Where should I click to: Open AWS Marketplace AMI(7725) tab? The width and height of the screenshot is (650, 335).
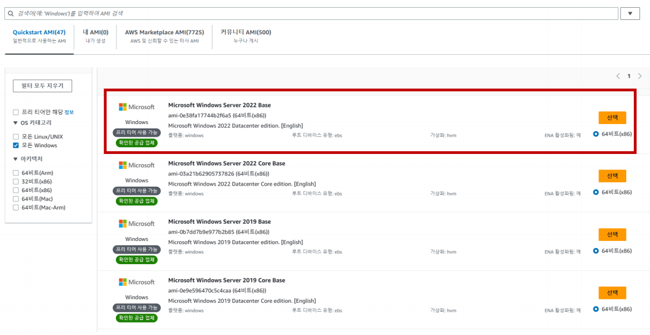pos(164,36)
